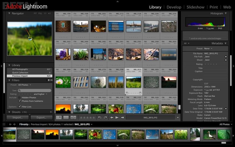235x147 pixels.
Task: Enable the Hidden Photos checkbox
Action: point(19,98)
